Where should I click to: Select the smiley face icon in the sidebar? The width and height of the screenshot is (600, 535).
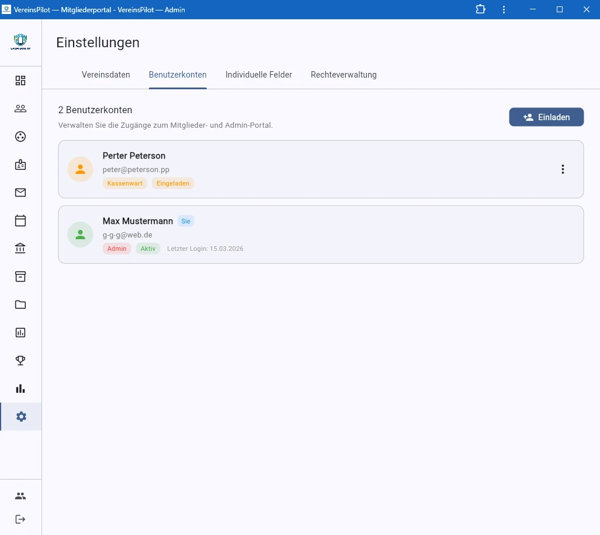coord(20,136)
